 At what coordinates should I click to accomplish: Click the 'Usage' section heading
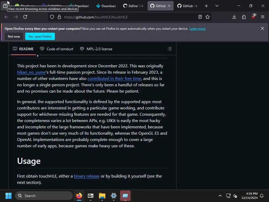click(29, 161)
